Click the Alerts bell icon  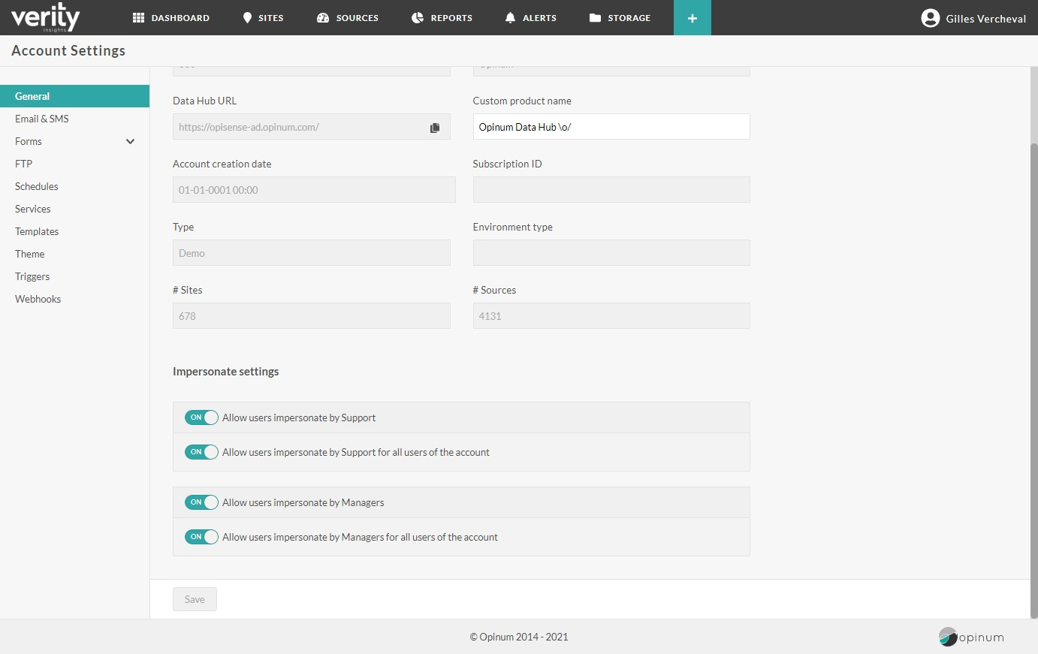tap(511, 17)
